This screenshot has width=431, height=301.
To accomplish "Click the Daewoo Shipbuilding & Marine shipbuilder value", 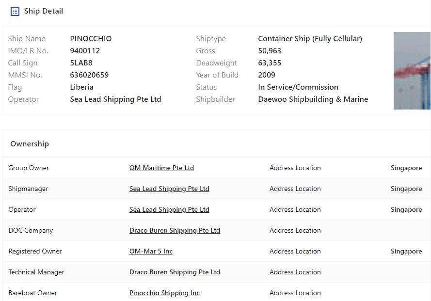I will click(313, 99).
